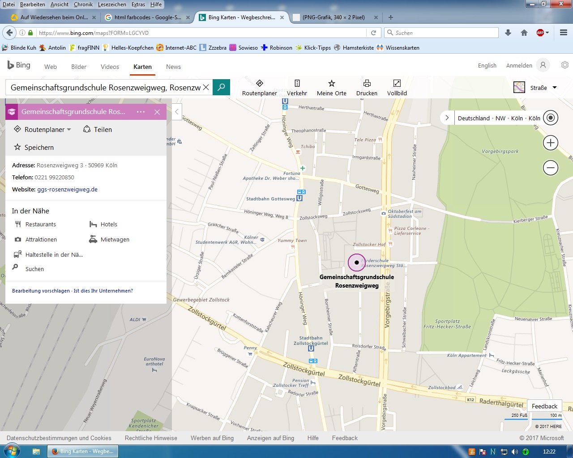Image resolution: width=573 pixels, height=458 pixels.
Task: Expand the Deutschland breadcrumb arrow
Action: pos(447,118)
